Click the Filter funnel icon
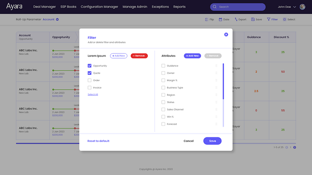Image resolution: width=312 pixels, height=175 pixels. [x=268, y=19]
